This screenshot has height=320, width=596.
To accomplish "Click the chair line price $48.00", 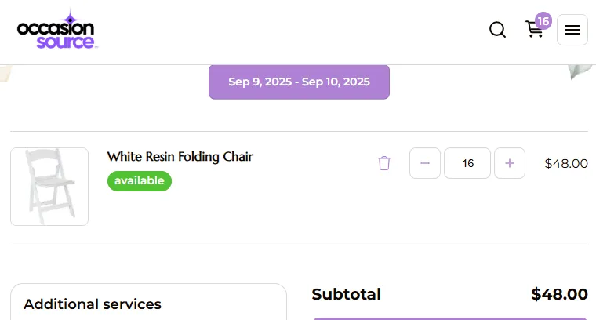I will tap(566, 164).
